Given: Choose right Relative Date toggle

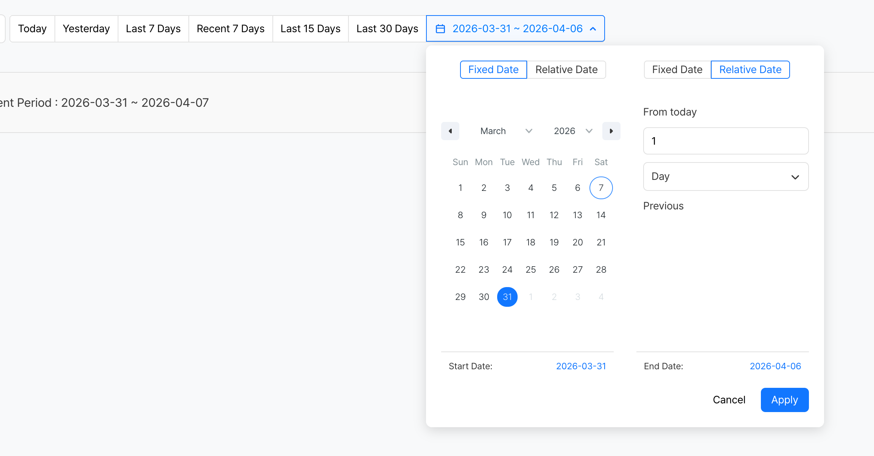Looking at the screenshot, I should click(750, 70).
